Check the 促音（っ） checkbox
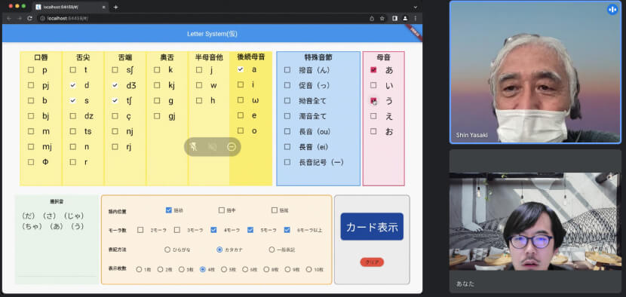This screenshot has height=297, width=626. click(287, 85)
